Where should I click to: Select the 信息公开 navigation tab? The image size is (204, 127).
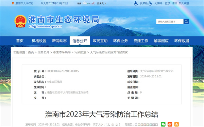tap(80, 41)
